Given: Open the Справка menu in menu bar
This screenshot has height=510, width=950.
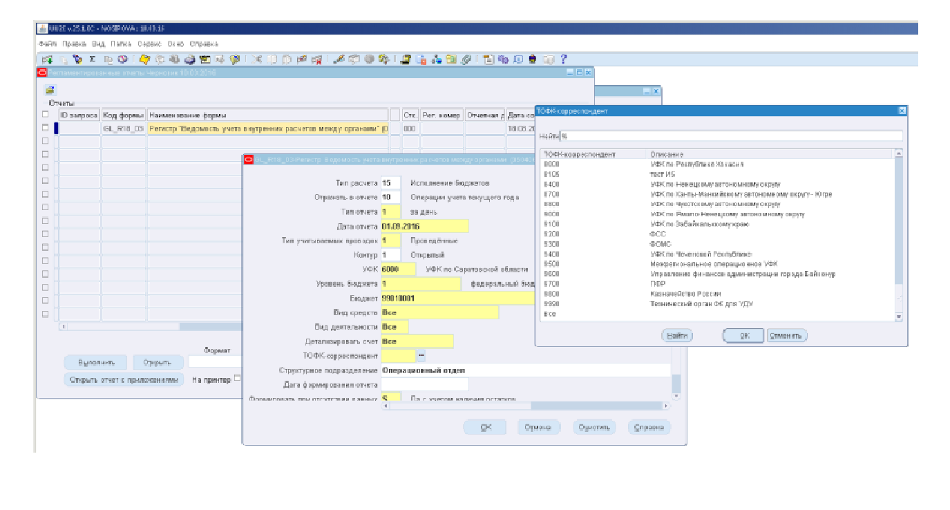Looking at the screenshot, I should [x=204, y=44].
